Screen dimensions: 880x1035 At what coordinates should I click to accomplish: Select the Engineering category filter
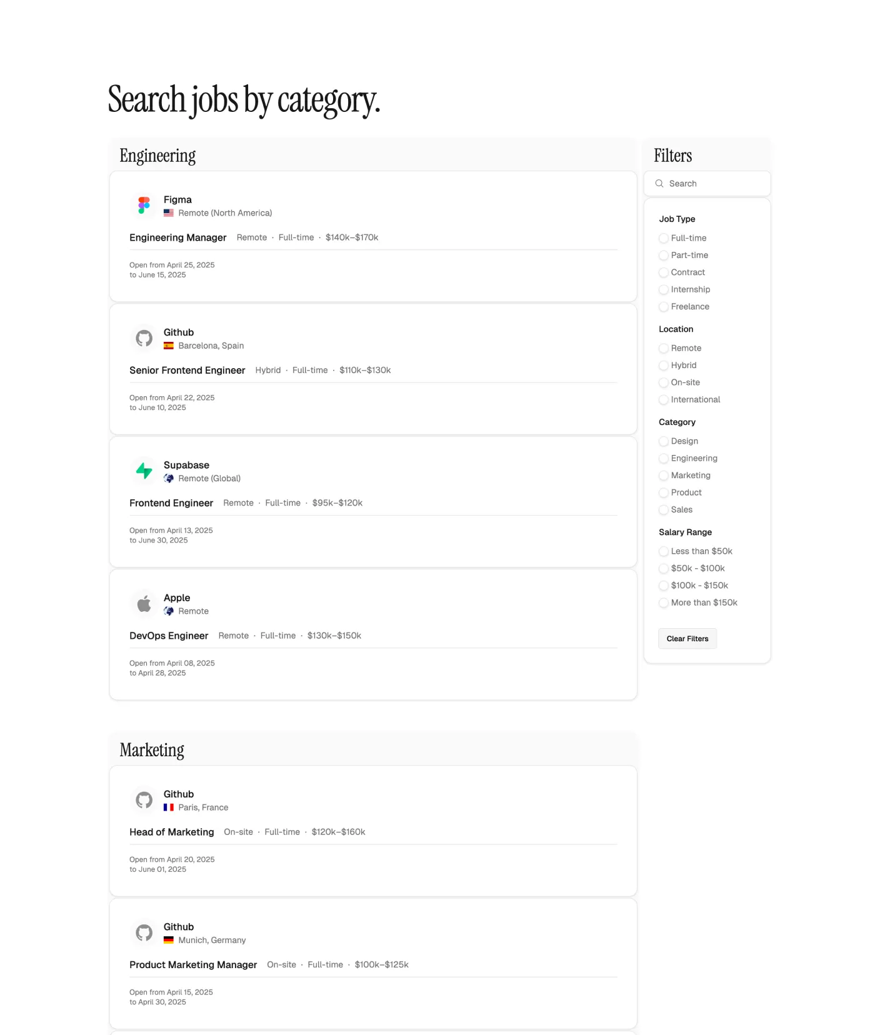coord(664,458)
